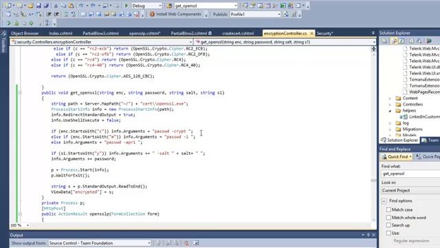440x248 pixels.
Task: Start debugging with the green play icon
Action: tap(126, 6)
